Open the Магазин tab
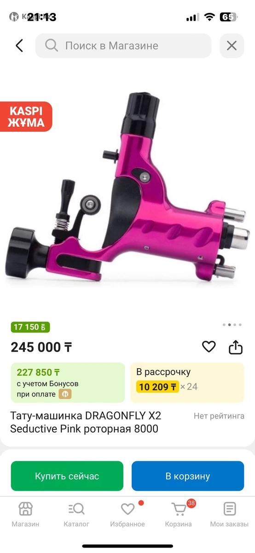255x553 pixels. click(25, 515)
